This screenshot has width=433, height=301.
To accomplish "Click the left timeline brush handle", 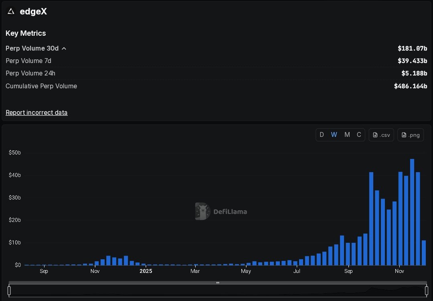I will click(9, 290).
